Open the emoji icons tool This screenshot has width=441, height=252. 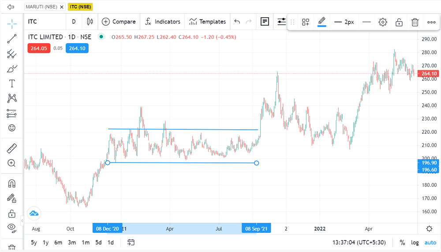point(12,128)
